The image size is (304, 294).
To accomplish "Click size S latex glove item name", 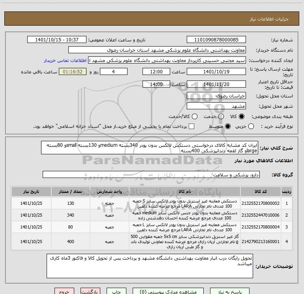I will (x=185, y=204).
